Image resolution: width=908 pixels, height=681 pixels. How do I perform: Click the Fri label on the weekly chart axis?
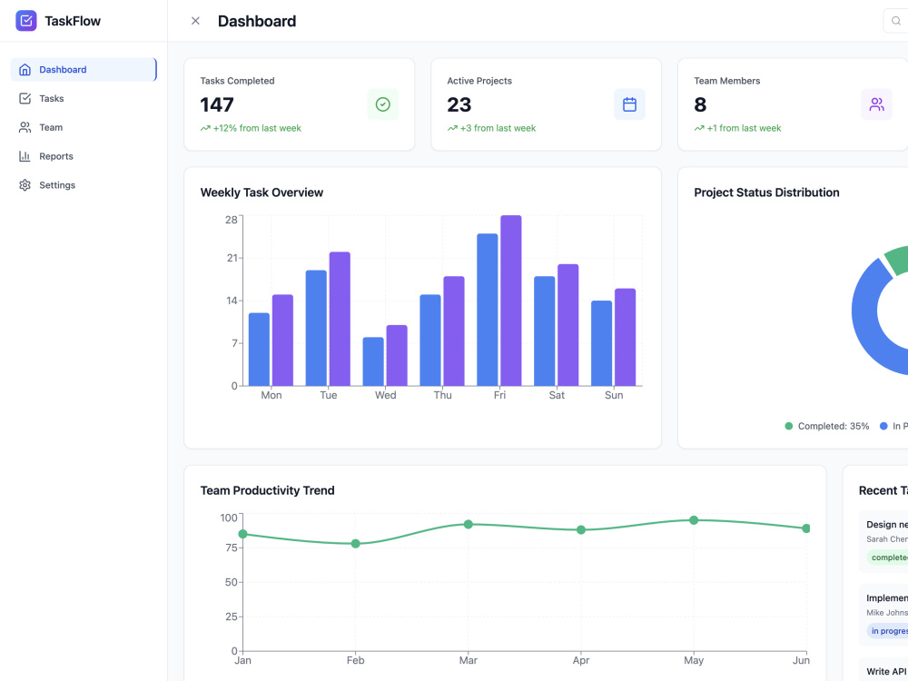(499, 396)
